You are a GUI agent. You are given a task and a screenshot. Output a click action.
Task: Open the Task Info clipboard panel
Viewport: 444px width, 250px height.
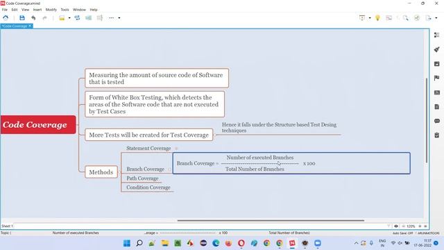[x=436, y=135]
